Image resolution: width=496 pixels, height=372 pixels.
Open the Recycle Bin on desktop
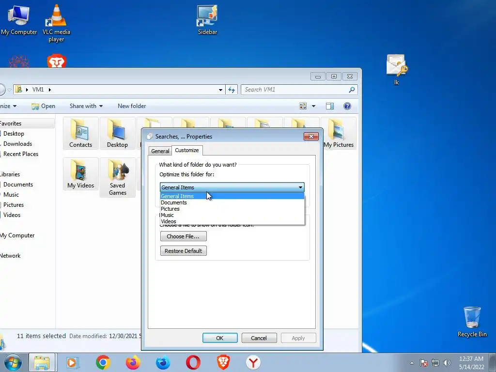[472, 322]
